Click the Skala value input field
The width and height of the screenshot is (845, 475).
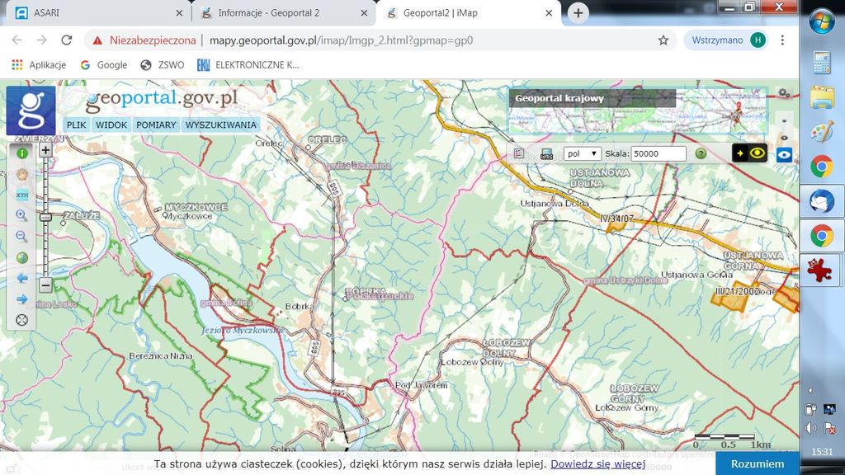click(x=662, y=153)
